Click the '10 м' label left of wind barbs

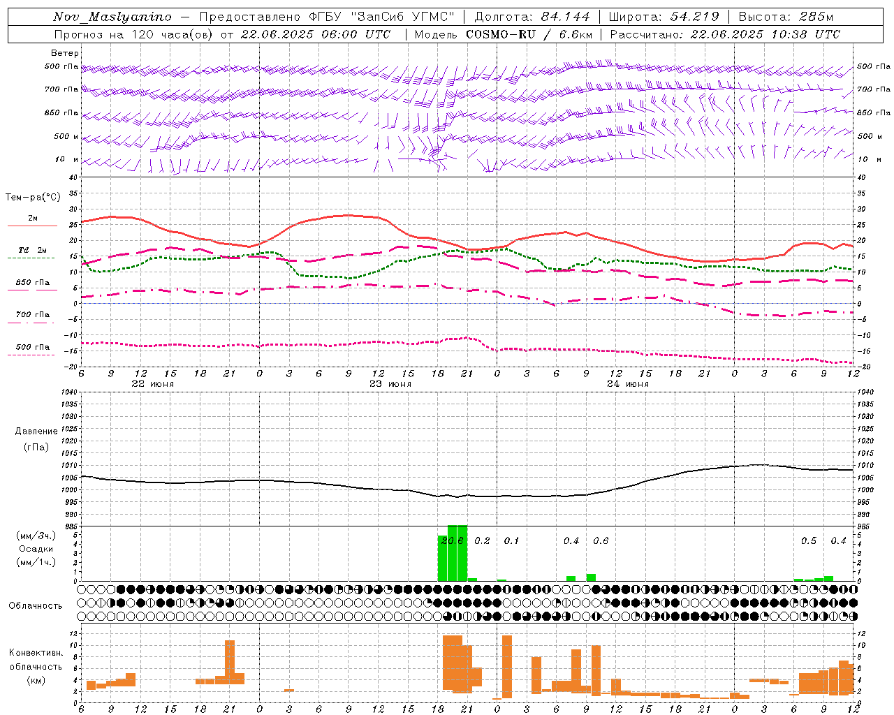tap(67, 159)
